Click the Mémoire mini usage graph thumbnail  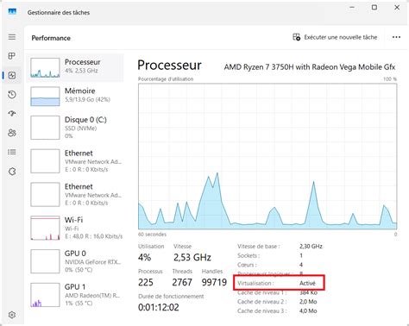(45, 97)
